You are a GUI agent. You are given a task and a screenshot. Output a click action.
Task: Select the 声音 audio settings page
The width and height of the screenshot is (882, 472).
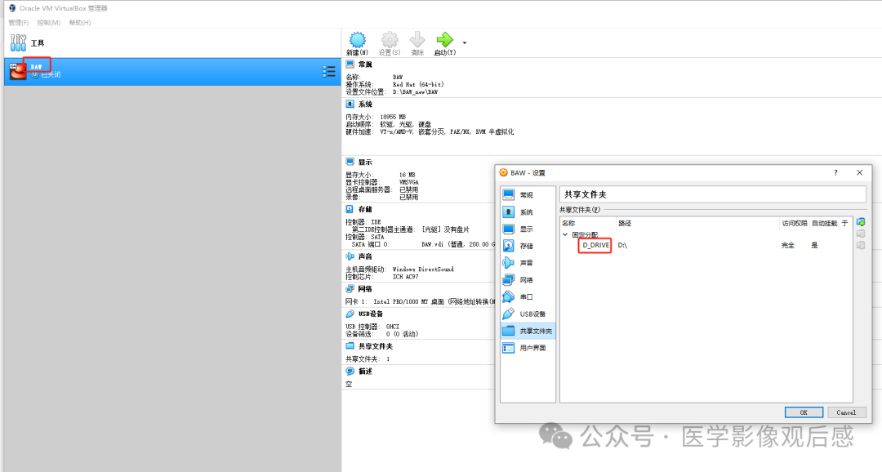[527, 263]
